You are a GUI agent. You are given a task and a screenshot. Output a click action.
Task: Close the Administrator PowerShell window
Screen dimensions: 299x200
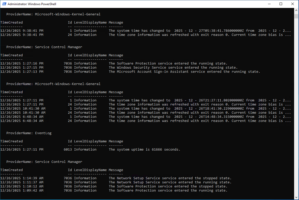click(x=293, y=4)
